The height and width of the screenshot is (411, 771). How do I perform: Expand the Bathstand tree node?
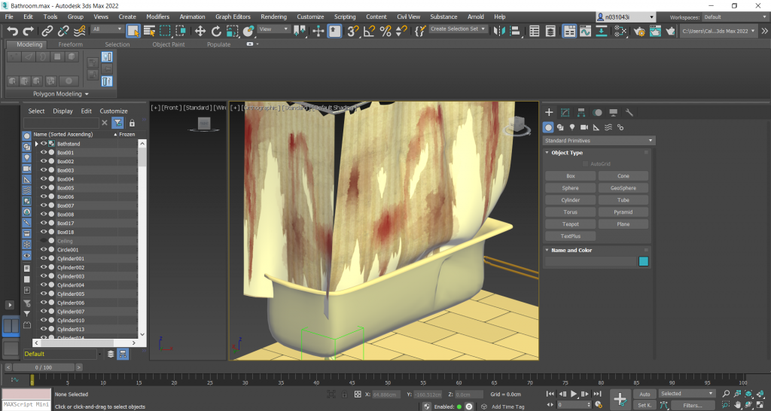[36, 143]
